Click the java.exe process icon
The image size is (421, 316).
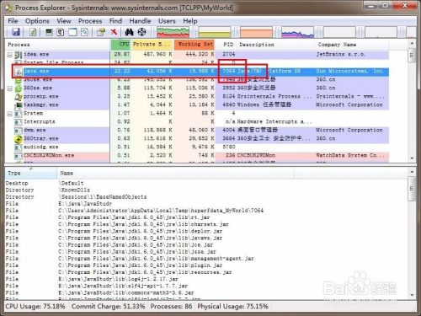(x=19, y=72)
